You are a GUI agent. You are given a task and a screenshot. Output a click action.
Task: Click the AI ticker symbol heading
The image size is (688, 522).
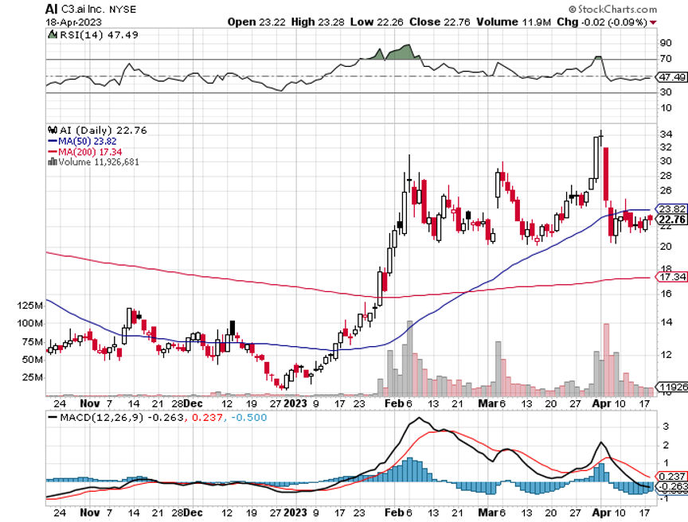click(x=51, y=9)
